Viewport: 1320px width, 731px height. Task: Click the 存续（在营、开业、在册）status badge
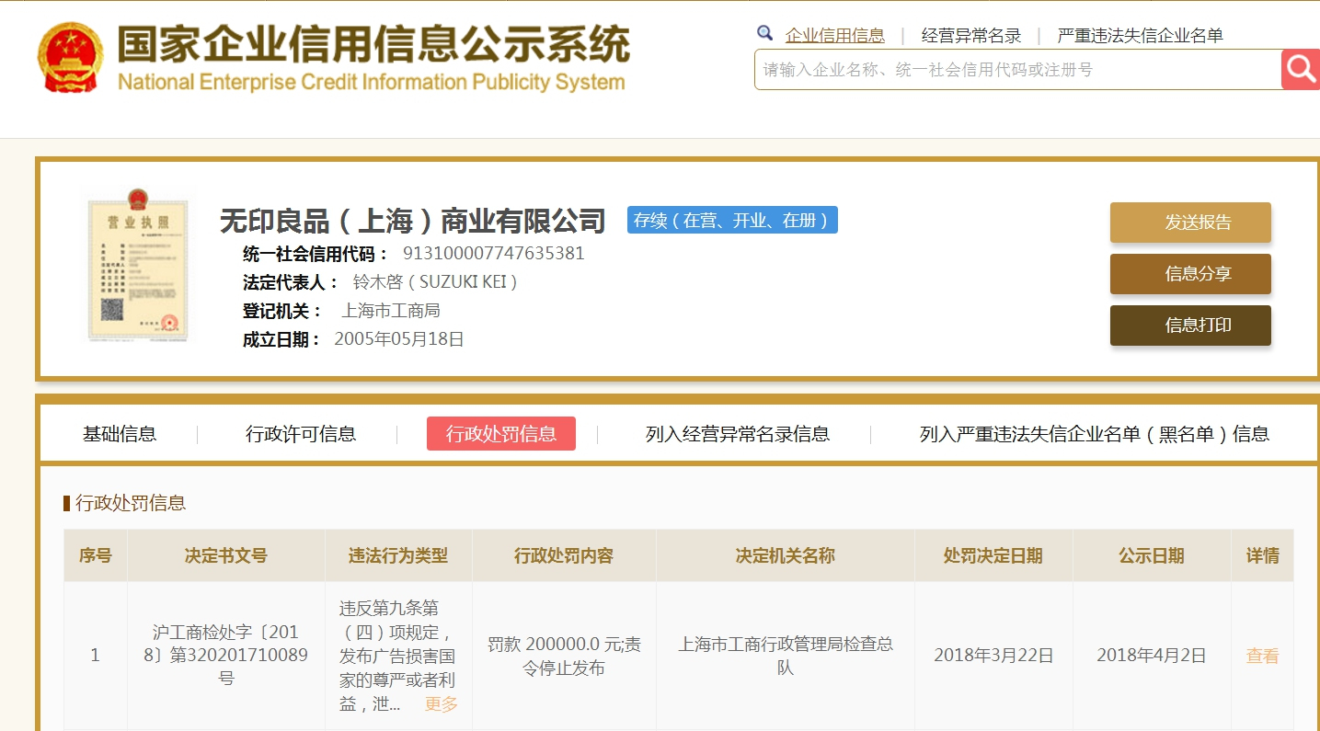tap(732, 220)
